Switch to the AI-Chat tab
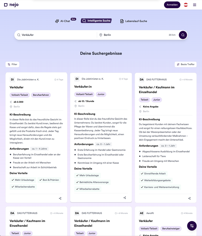The height and width of the screenshot is (236, 202). [x=63, y=21]
